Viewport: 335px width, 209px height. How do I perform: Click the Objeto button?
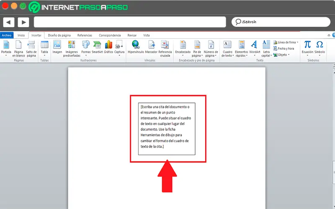[280, 55]
